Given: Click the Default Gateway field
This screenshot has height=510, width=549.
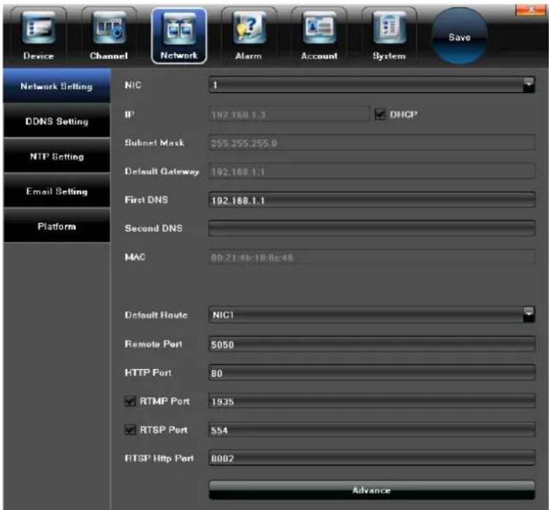Looking at the screenshot, I should coord(372,172).
